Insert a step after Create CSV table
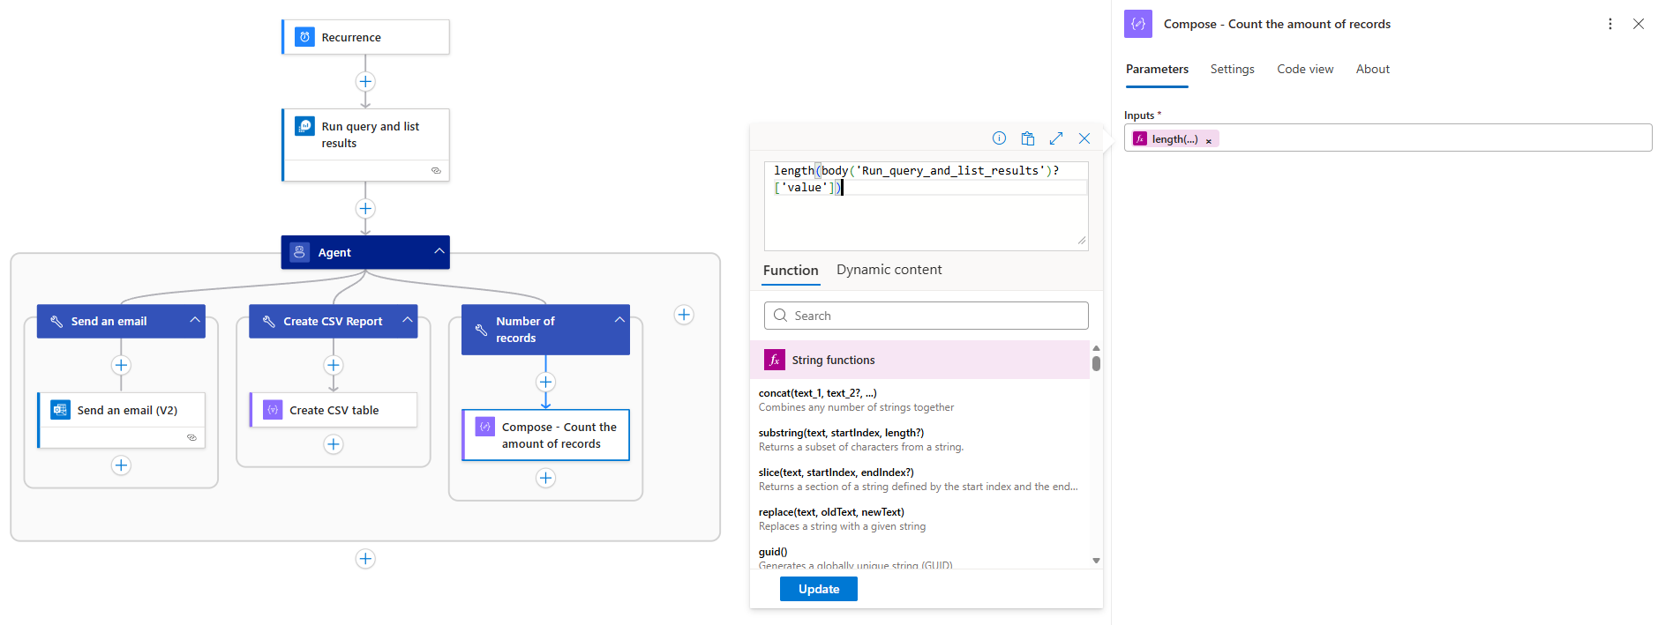This screenshot has width=1658, height=625. tap(334, 444)
